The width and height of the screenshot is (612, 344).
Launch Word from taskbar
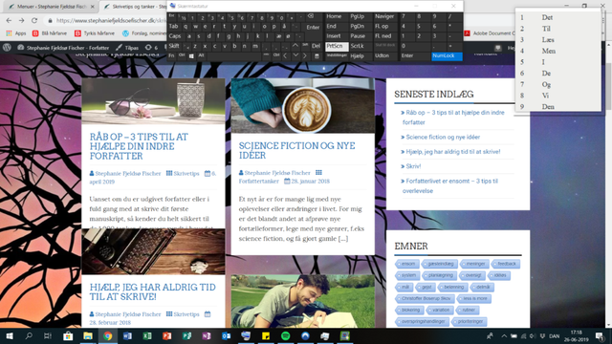(127, 335)
